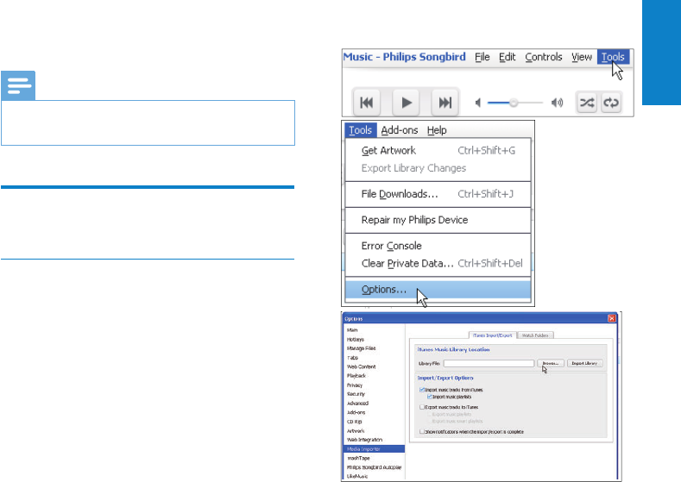This screenshot has width=681, height=482.
Task: Click the loud volume speaker icon
Action: coord(558,103)
